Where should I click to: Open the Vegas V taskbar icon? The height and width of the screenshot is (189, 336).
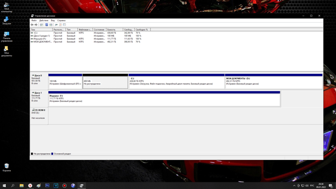[x=56, y=186]
